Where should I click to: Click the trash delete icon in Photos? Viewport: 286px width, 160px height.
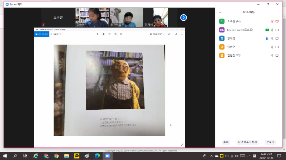(x=103, y=34)
